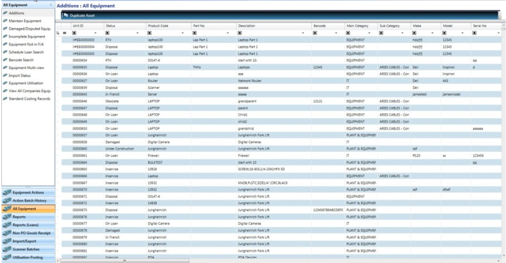Open the Import/Export section label

[24, 241]
